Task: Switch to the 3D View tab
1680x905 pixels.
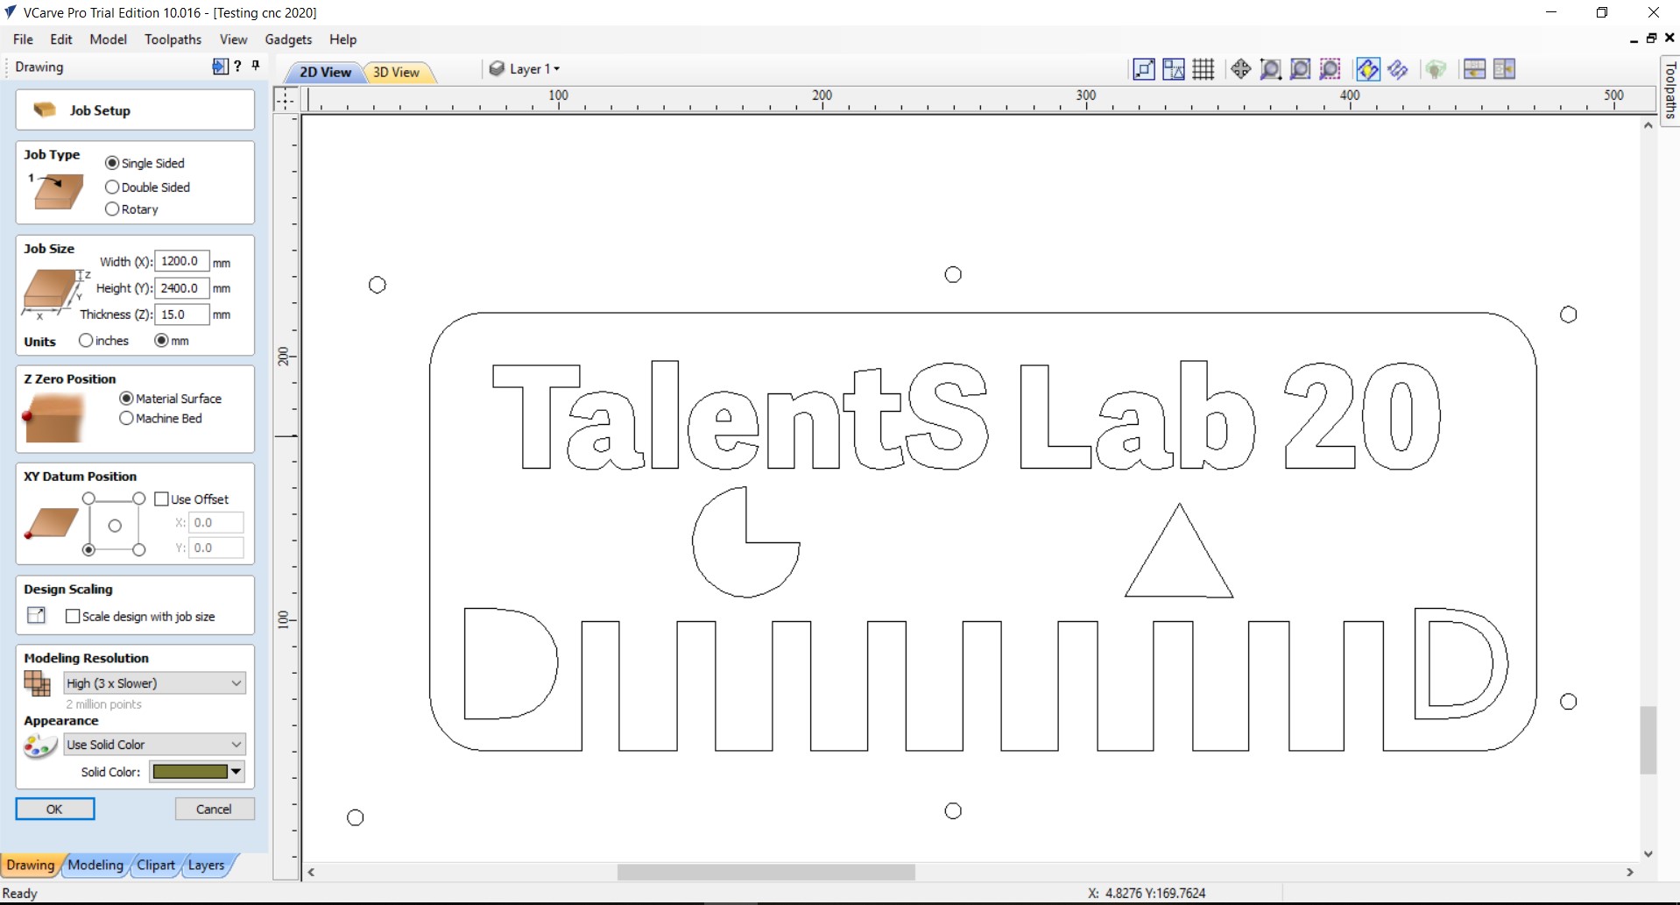Action: [x=397, y=72]
